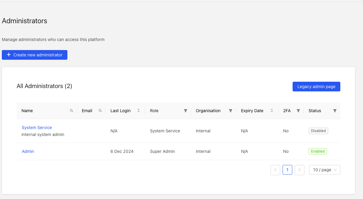Click the Enabled status tag
Image resolution: width=363 pixels, height=199 pixels.
click(x=318, y=151)
